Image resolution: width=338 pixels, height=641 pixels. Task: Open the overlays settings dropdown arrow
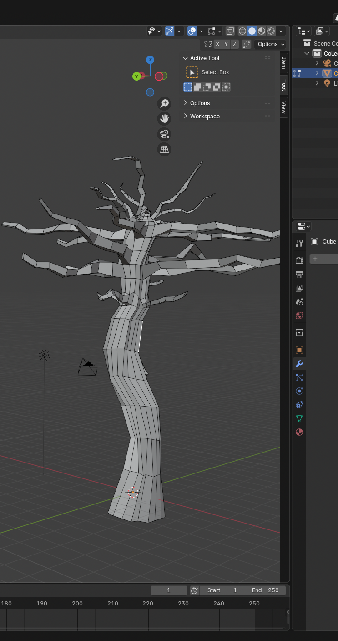click(x=202, y=31)
